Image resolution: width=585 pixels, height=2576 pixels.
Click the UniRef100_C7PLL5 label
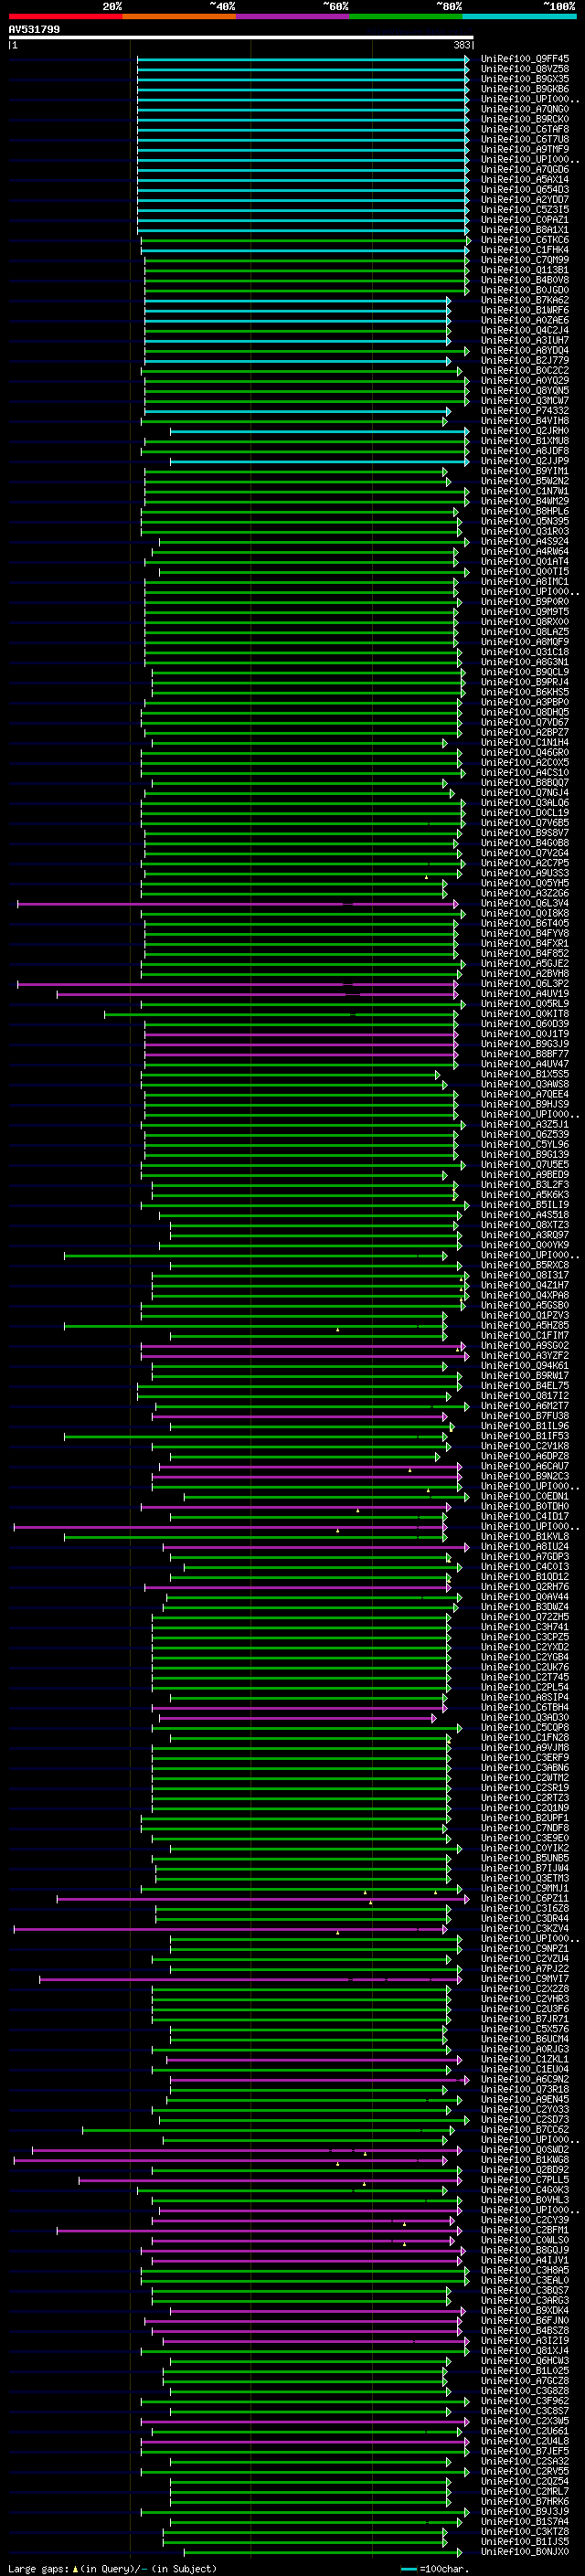(525, 2179)
